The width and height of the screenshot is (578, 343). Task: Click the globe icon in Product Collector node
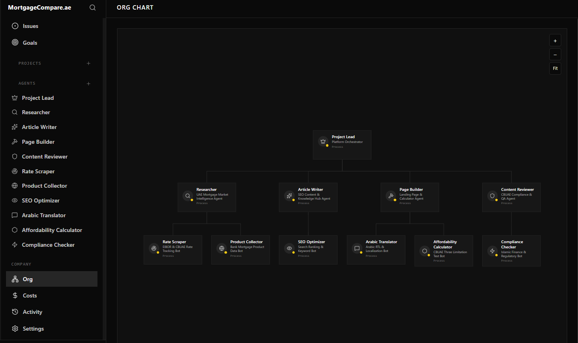222,248
